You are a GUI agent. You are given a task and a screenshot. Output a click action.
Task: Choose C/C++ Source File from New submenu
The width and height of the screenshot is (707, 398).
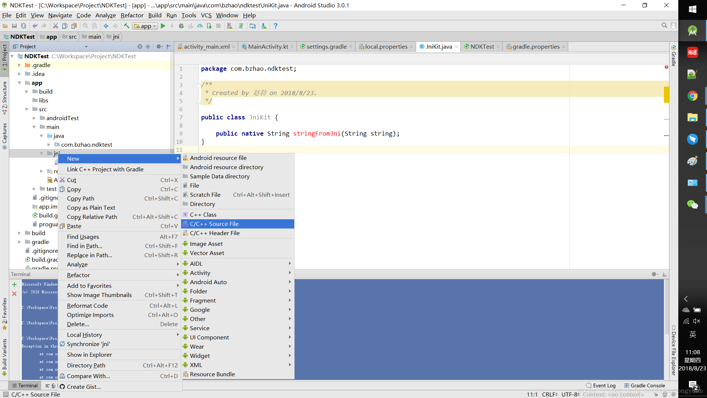coord(238,224)
